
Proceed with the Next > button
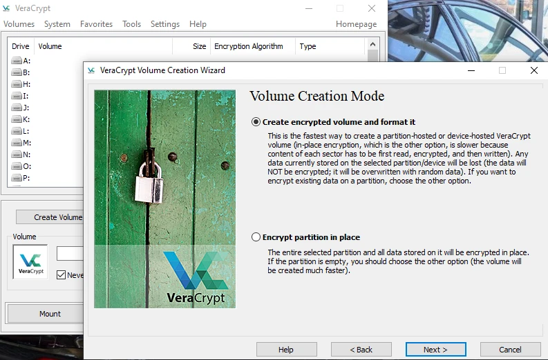(x=436, y=350)
